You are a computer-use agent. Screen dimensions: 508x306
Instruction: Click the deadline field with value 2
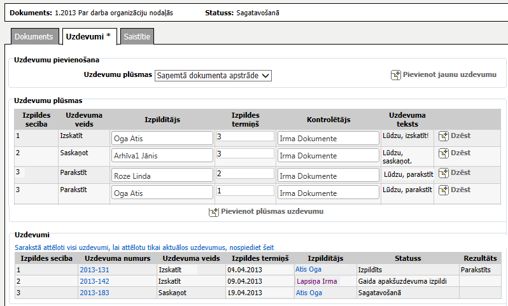tap(244, 173)
